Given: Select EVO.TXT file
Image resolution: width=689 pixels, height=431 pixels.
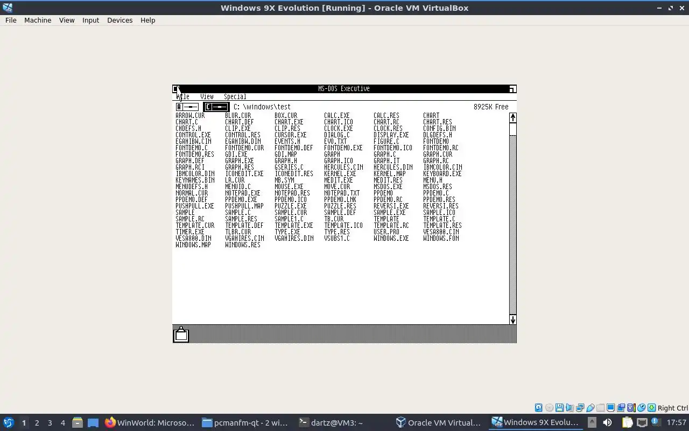Looking at the screenshot, I should tap(335, 142).
